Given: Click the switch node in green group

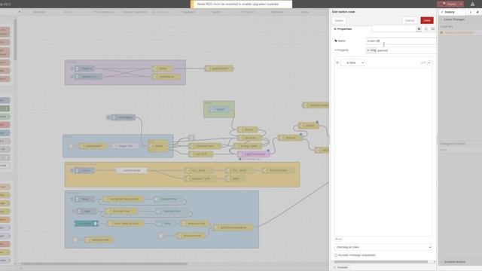Looking at the screenshot, I should pos(218,109).
